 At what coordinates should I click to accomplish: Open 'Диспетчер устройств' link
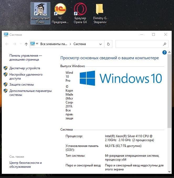25,68
